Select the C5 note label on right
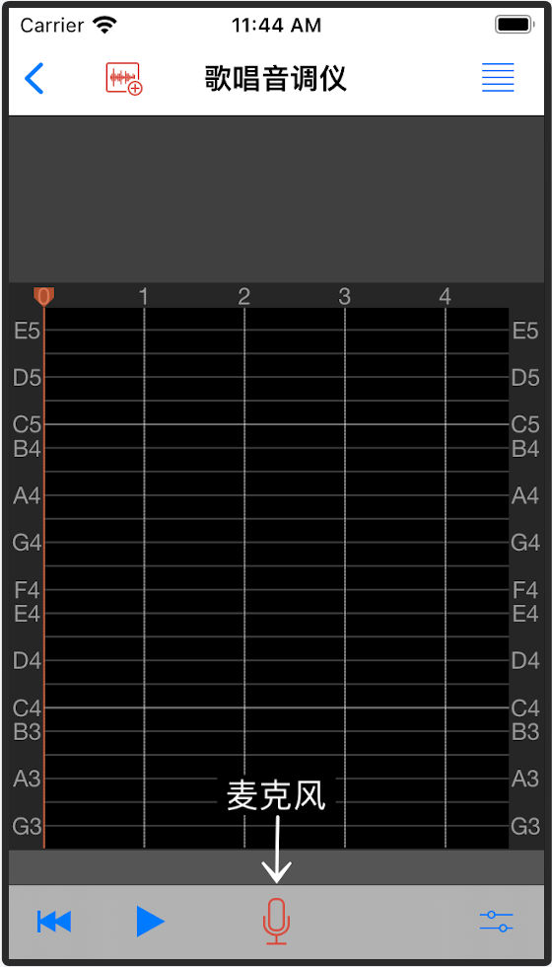This screenshot has width=552, height=967. [525, 424]
